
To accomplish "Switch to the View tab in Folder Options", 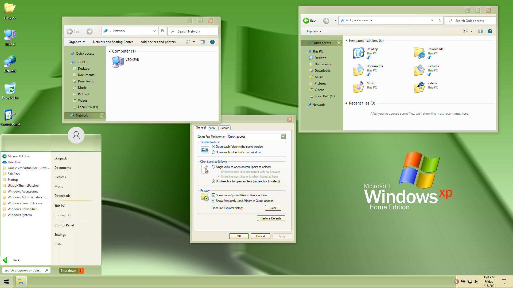I will pyautogui.click(x=212, y=128).
